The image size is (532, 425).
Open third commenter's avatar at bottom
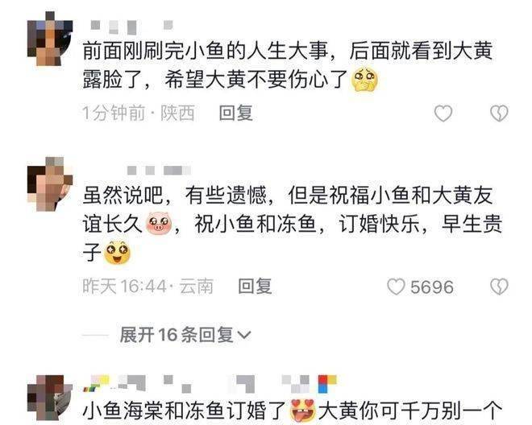pyautogui.click(x=49, y=397)
